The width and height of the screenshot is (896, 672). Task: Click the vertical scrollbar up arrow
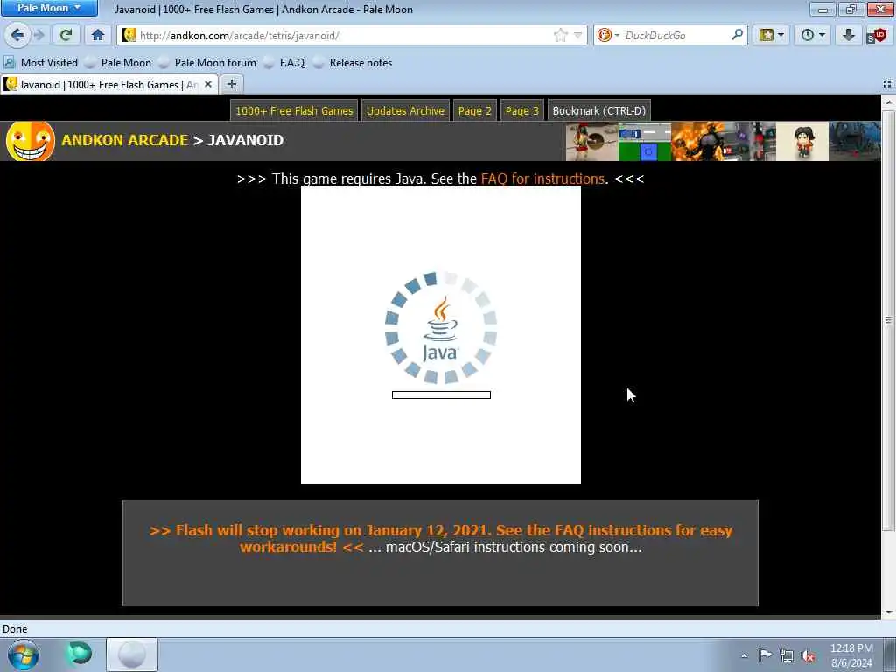pos(889,102)
